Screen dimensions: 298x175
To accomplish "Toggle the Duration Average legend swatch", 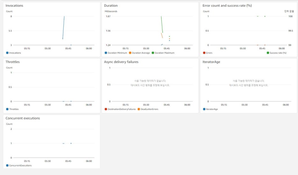I will coord(130,53).
